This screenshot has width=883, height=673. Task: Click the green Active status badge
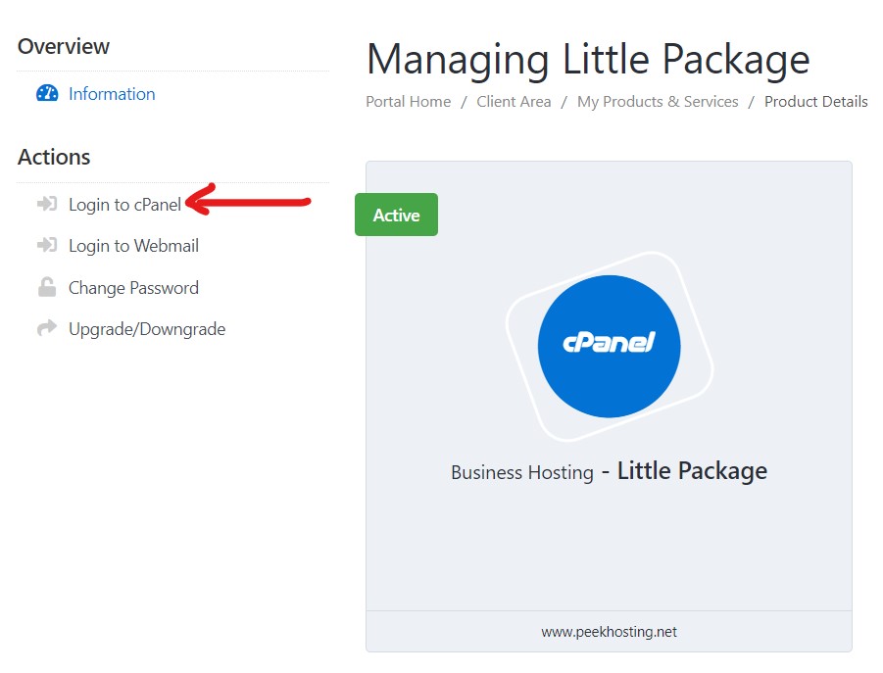[x=396, y=216]
